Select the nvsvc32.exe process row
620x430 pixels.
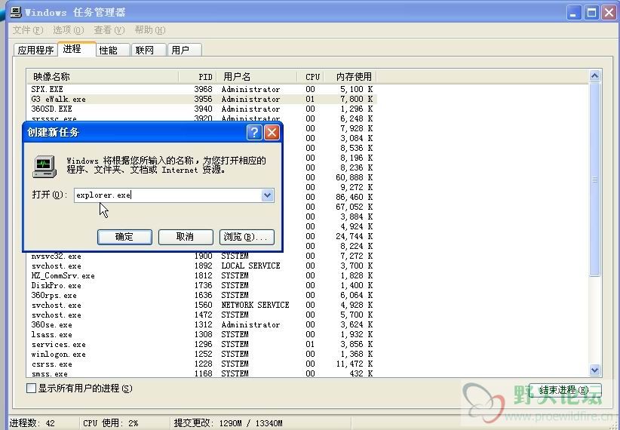tap(202, 256)
